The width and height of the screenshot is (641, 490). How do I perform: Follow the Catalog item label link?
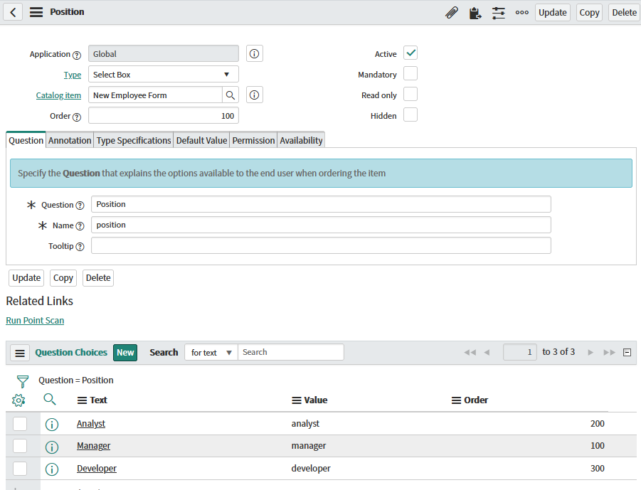(x=58, y=95)
